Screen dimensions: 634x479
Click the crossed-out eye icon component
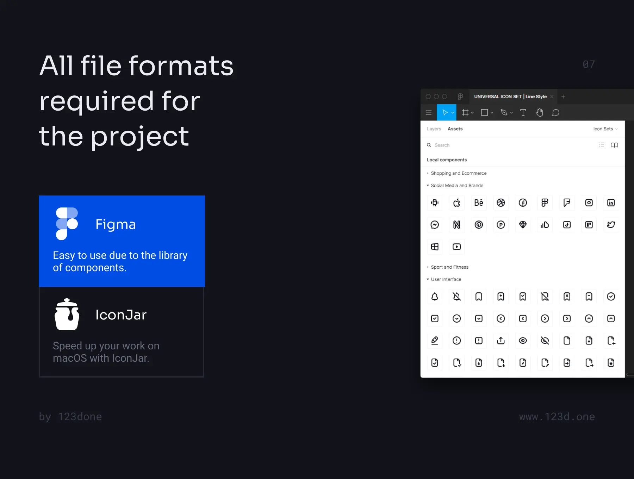point(545,341)
